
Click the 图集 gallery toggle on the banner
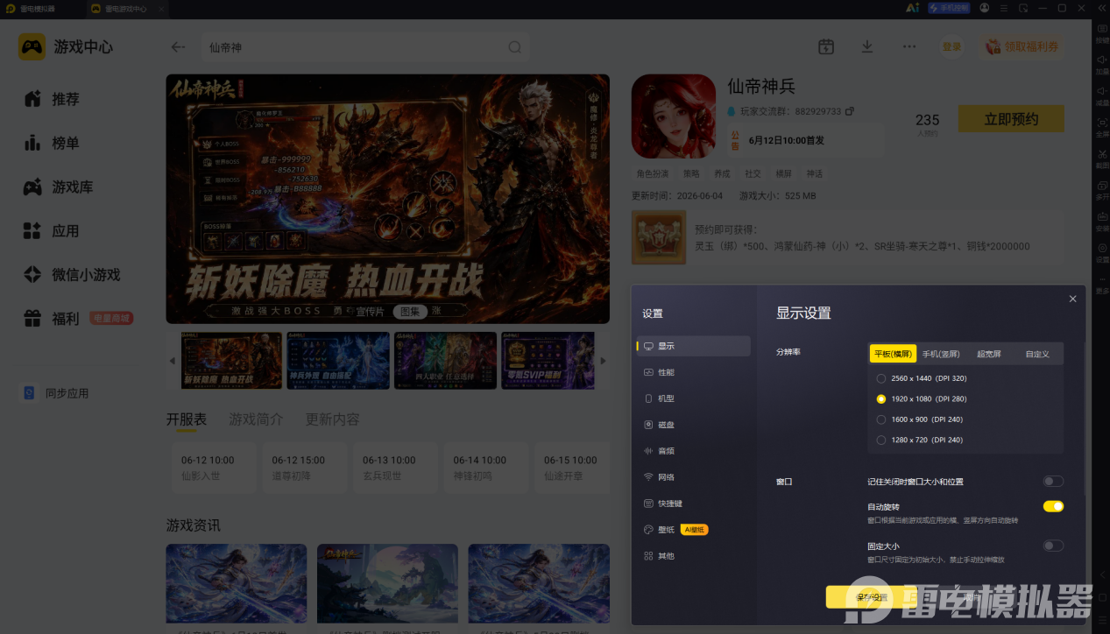[x=409, y=311]
